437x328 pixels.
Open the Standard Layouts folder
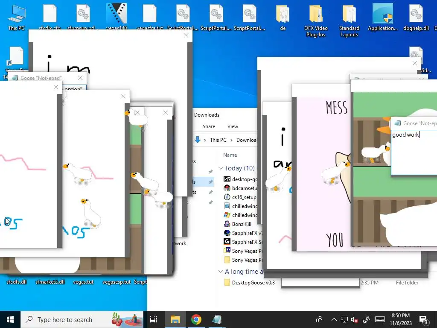tap(349, 20)
